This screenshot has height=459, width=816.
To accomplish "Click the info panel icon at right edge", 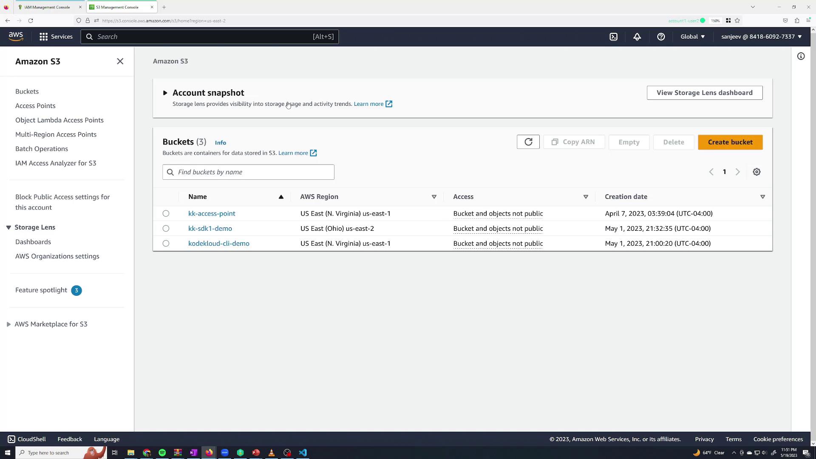I will [x=800, y=56].
